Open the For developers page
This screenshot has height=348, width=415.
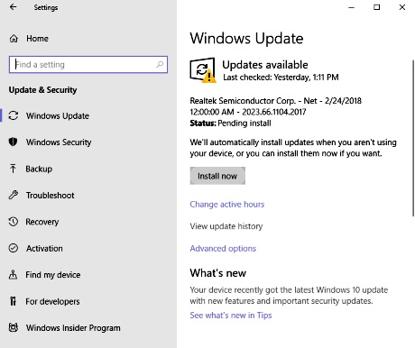(52, 301)
